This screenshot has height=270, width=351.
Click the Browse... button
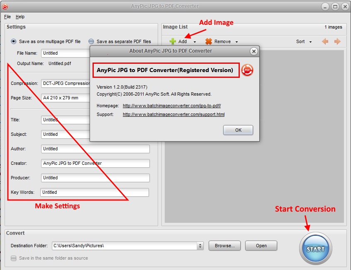click(224, 246)
